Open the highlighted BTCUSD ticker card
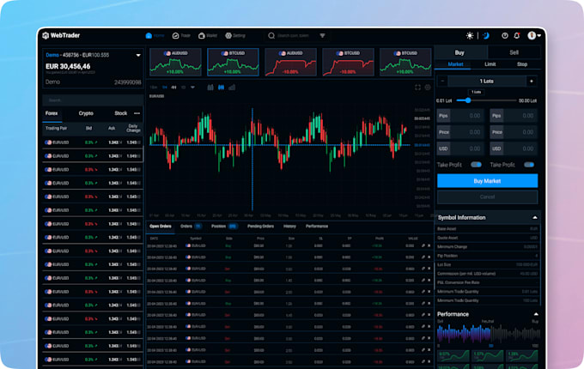The width and height of the screenshot is (584, 369). [233, 62]
